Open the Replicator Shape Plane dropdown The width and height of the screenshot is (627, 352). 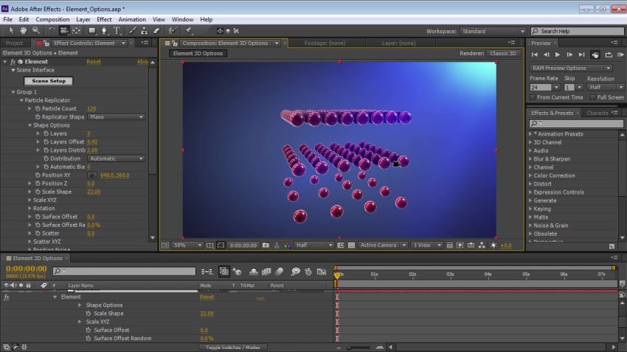coord(116,117)
